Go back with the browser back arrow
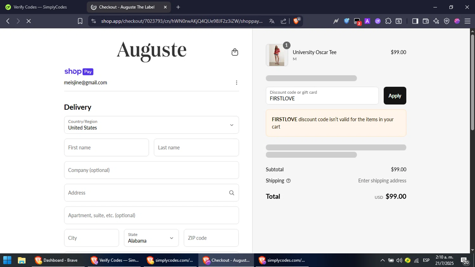 point(8,21)
